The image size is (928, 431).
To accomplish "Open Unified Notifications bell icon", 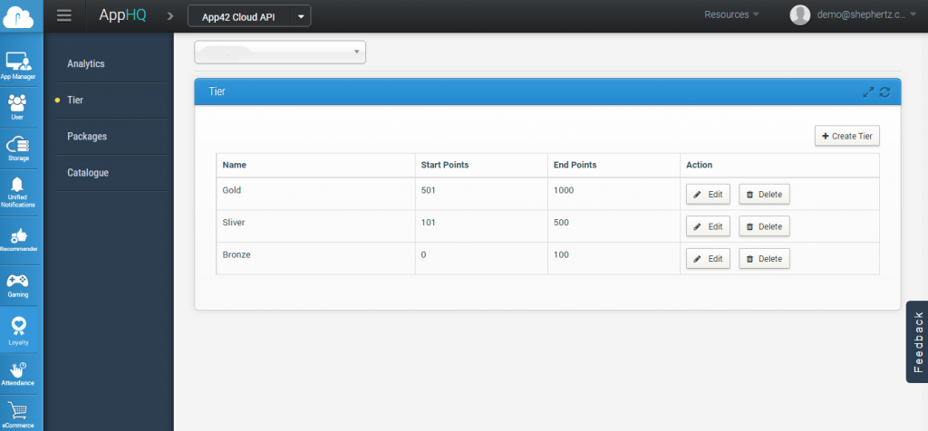I will pos(18,189).
